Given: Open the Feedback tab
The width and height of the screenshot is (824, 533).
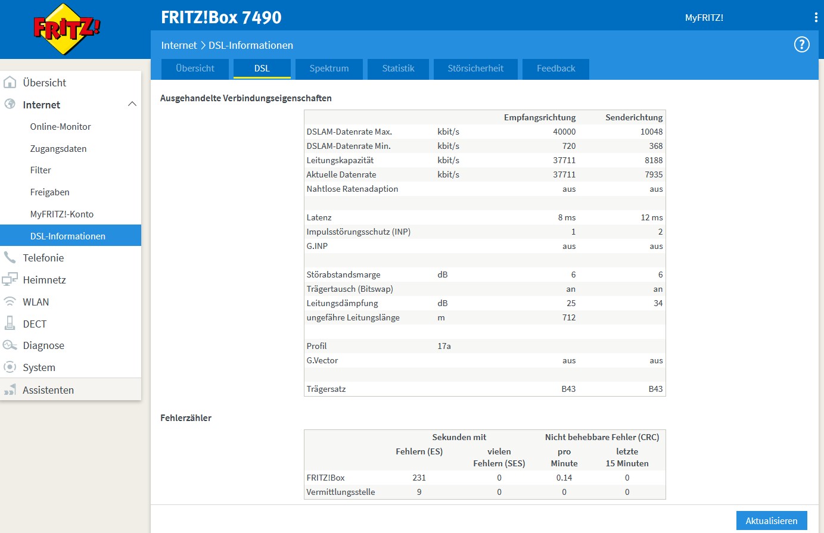Looking at the screenshot, I should click(x=556, y=68).
